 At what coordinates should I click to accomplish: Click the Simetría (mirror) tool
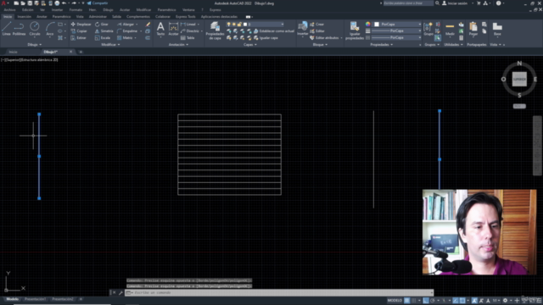pyautogui.click(x=104, y=31)
